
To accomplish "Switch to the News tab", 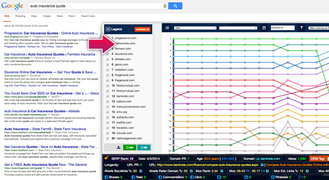I will (x=60, y=16).
